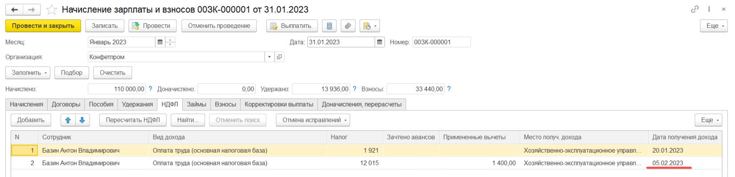Switch to the Взносы tab

(x=225, y=104)
